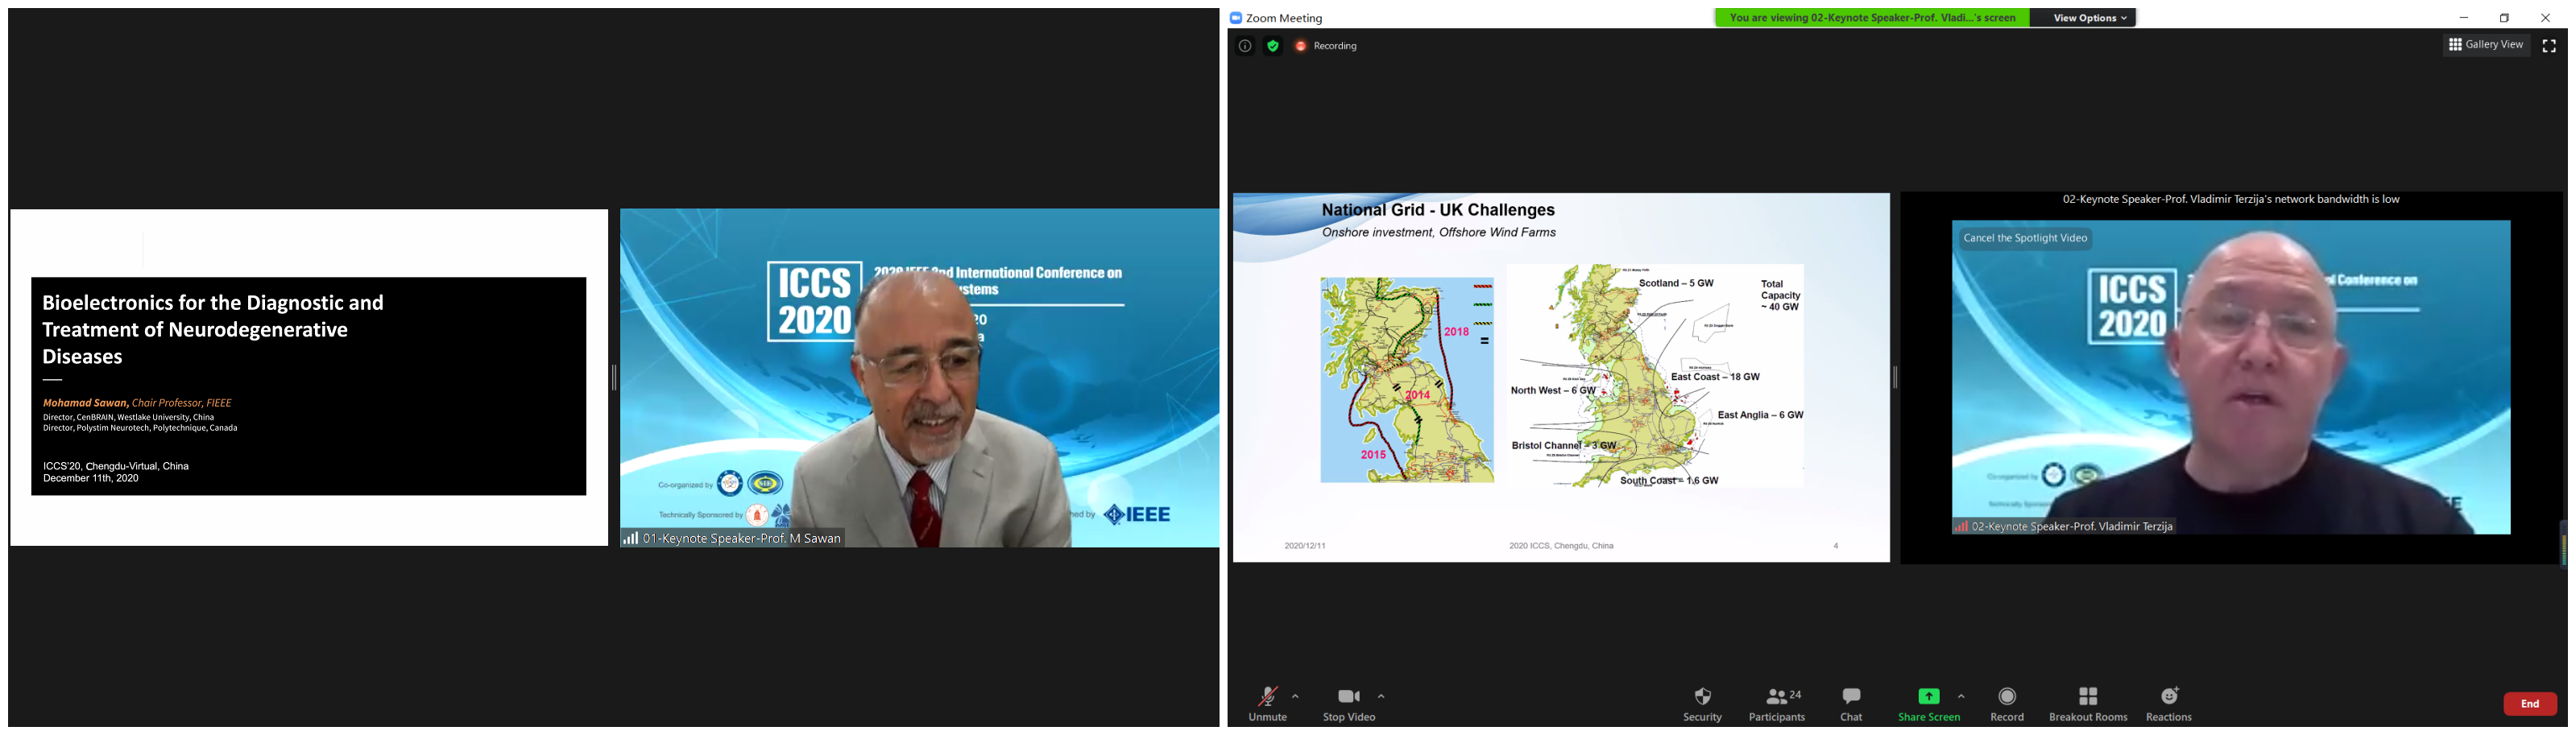Expand audio options arrow beside Unmute
2576x735 pixels.
click(x=1296, y=696)
